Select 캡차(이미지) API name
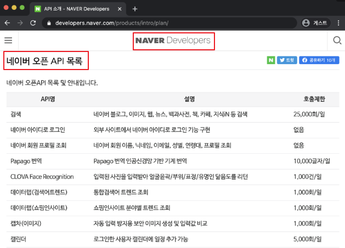345x248 pixels. [x=26, y=223]
